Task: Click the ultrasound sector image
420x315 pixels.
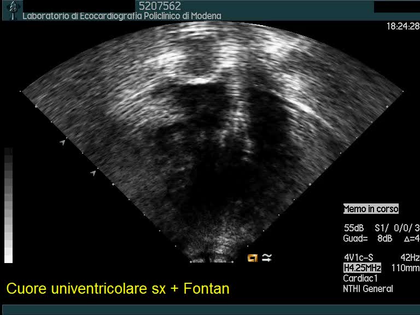Action: pyautogui.click(x=212, y=142)
